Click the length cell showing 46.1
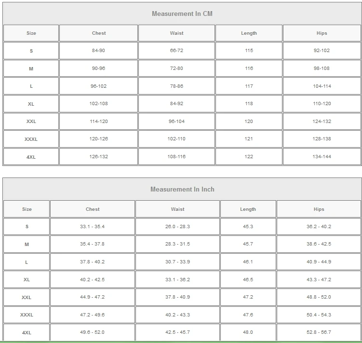 248,262
